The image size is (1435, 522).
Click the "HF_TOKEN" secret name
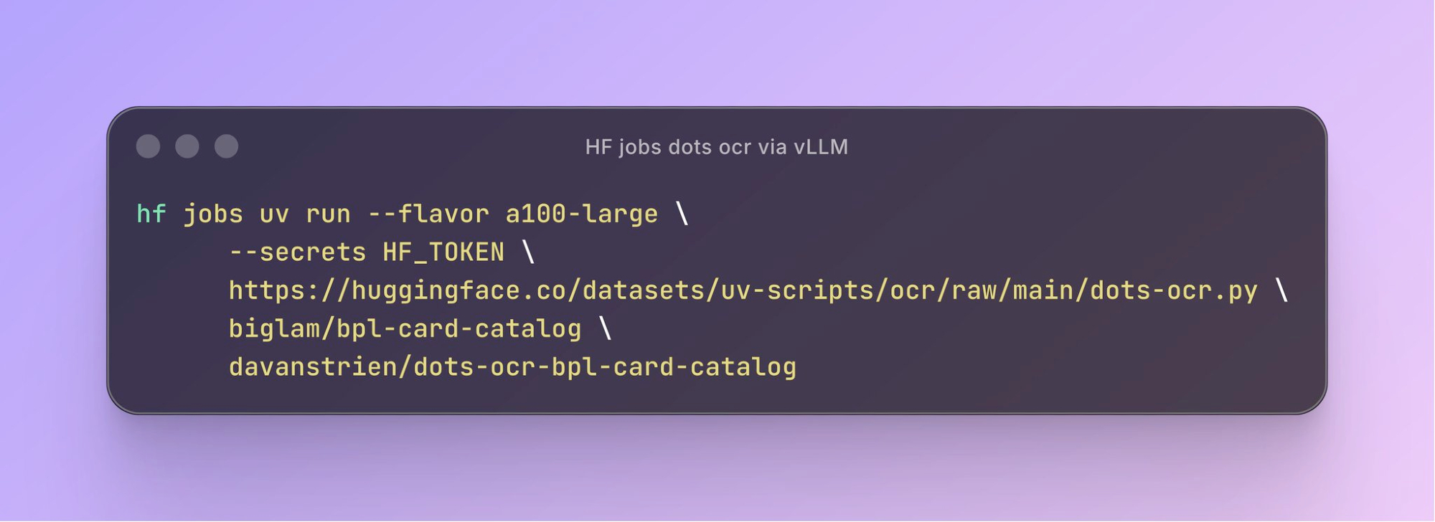[x=443, y=252]
